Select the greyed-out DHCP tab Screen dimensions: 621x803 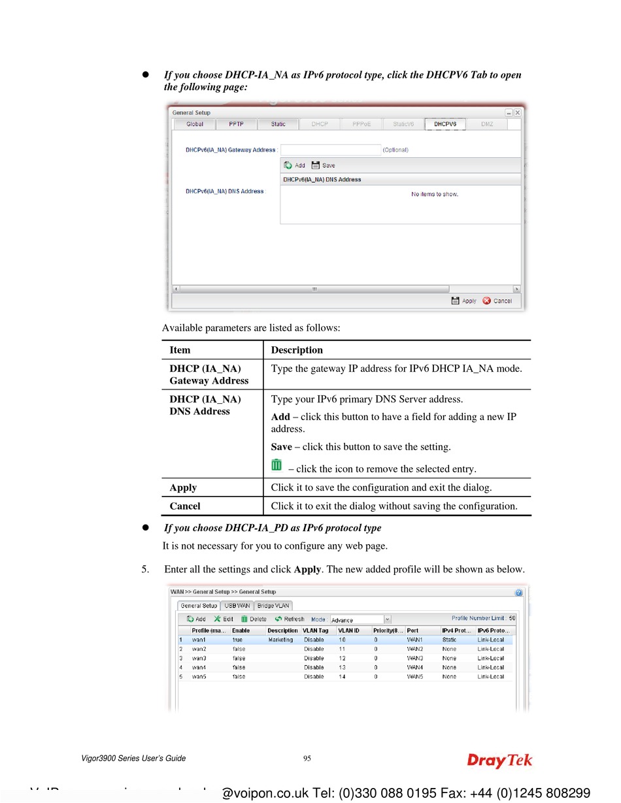320,124
